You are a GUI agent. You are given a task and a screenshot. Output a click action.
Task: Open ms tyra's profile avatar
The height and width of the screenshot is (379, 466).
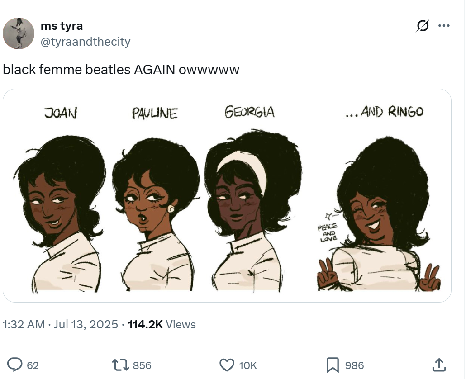[x=19, y=33]
